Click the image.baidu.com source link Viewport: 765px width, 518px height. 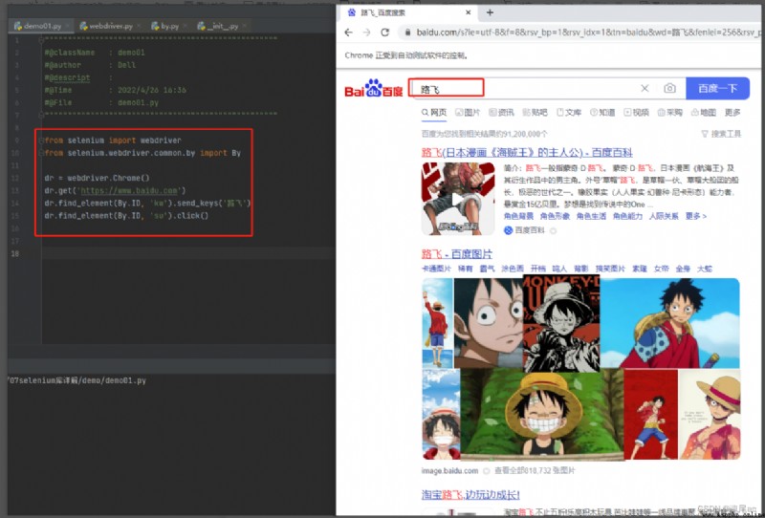tap(449, 471)
